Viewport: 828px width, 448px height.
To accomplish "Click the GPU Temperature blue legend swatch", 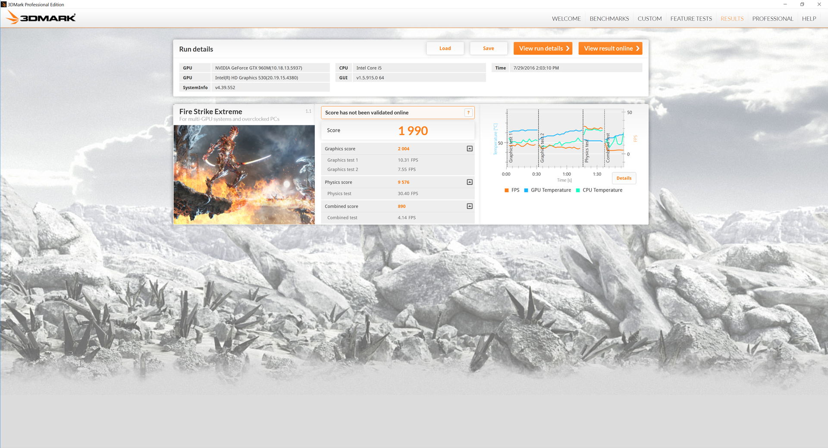I will (526, 190).
